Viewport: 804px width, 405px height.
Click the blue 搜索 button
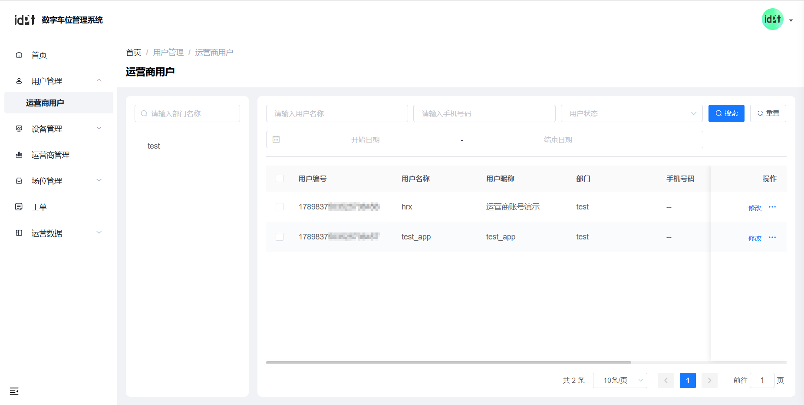point(726,113)
